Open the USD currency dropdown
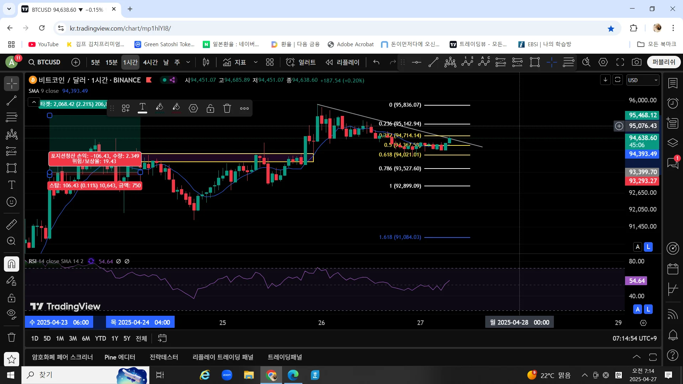Viewport: 683px width, 384px height. point(642,80)
